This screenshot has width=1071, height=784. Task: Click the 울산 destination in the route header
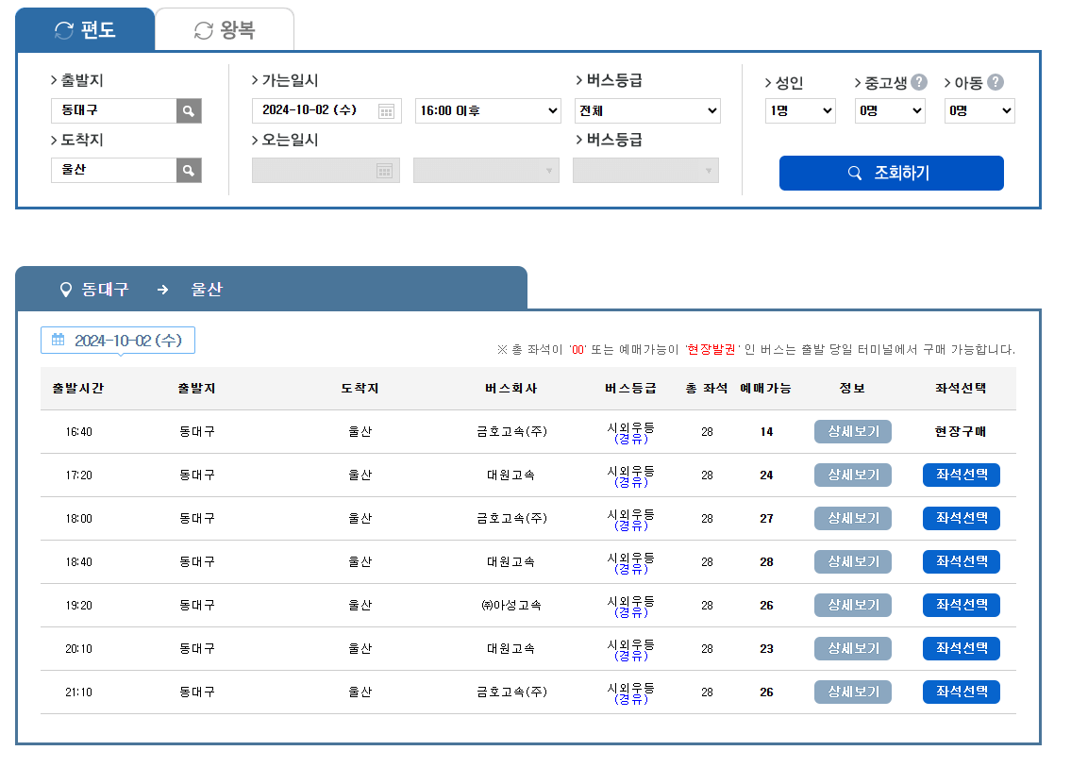coord(207,289)
